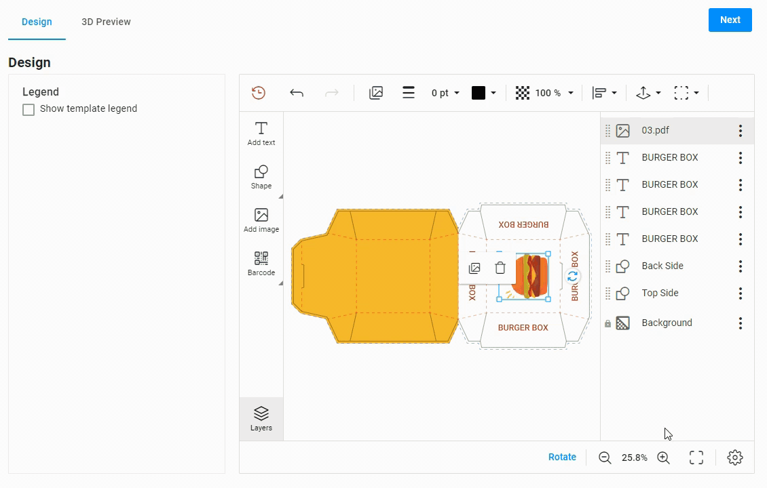The image size is (767, 488).
Task: Toggle the Layers panel button
Action: 261,419
